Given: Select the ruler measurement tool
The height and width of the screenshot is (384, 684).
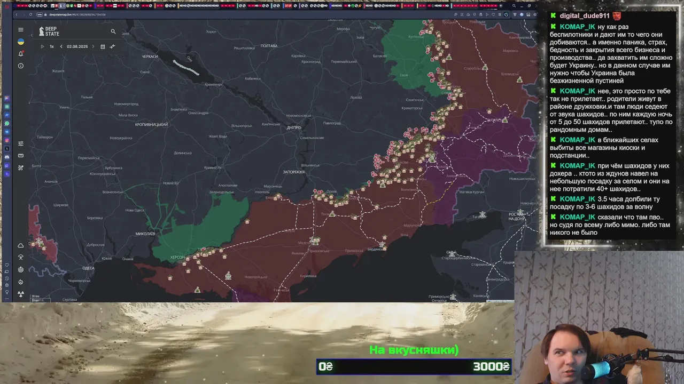Looking at the screenshot, I should coord(21,156).
